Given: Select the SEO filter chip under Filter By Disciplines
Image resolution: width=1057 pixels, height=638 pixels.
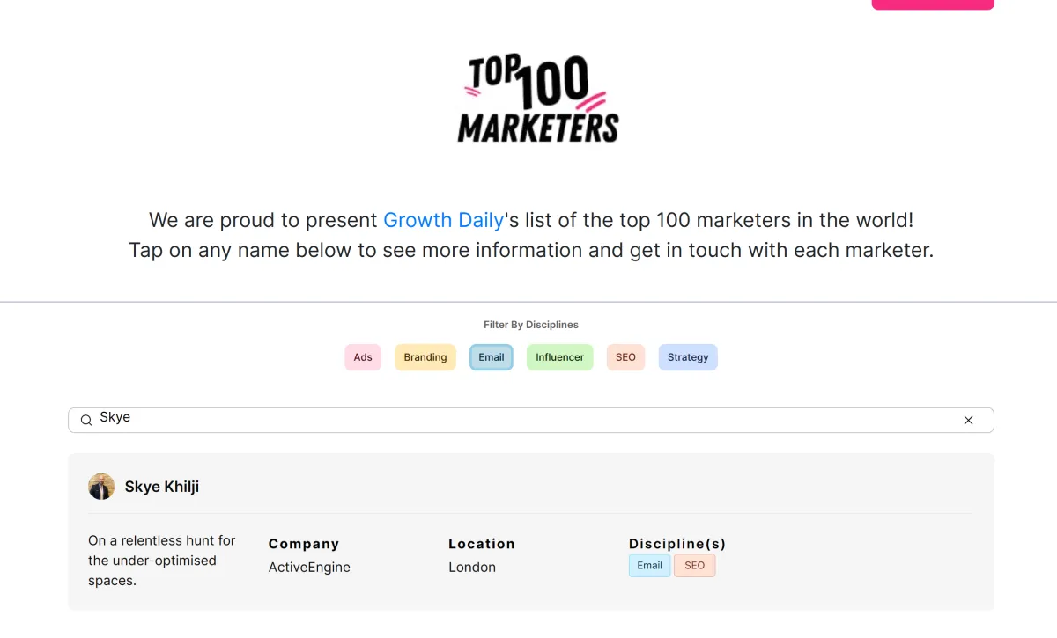Looking at the screenshot, I should pos(625,357).
